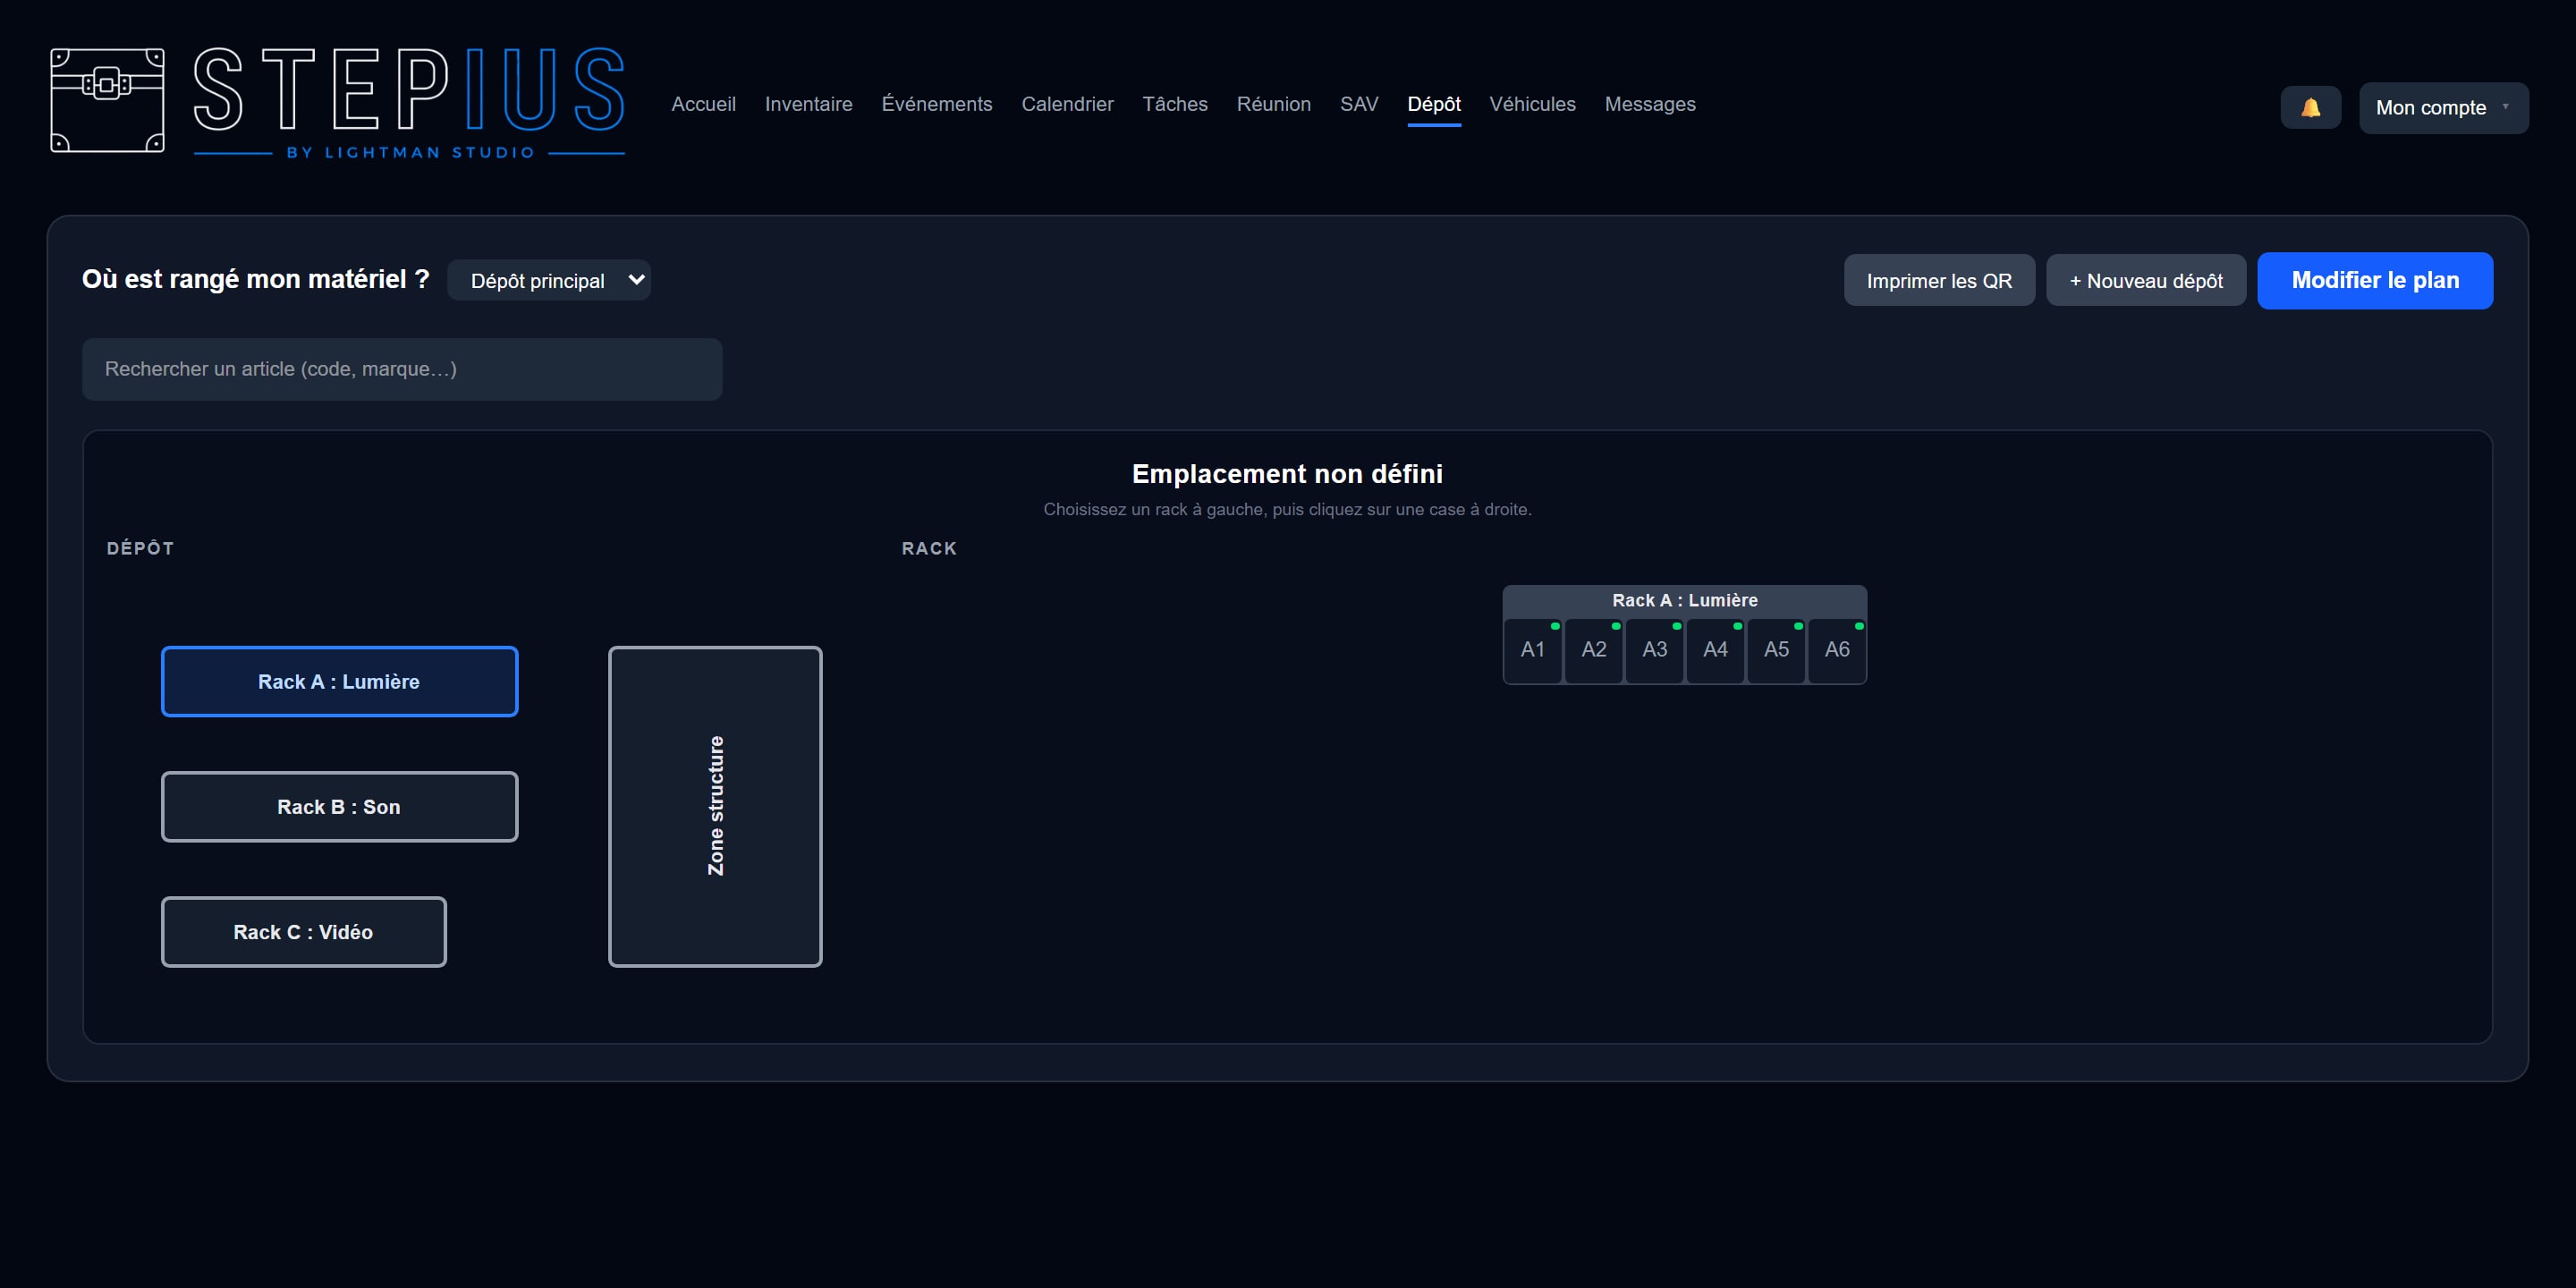
Task: Open the Réunion section
Action: pos(1273,104)
